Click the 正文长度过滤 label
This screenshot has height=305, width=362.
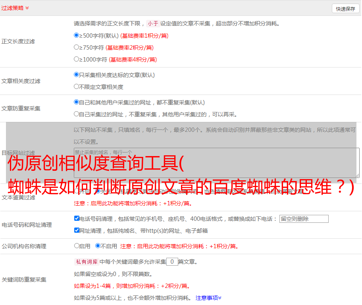(18, 41)
